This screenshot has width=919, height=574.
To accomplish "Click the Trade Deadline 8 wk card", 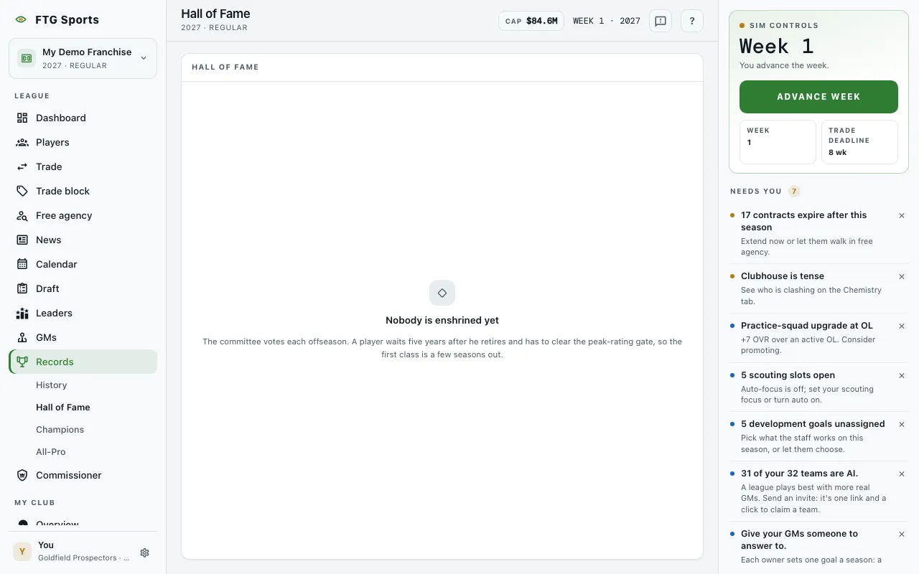I will [x=859, y=142].
